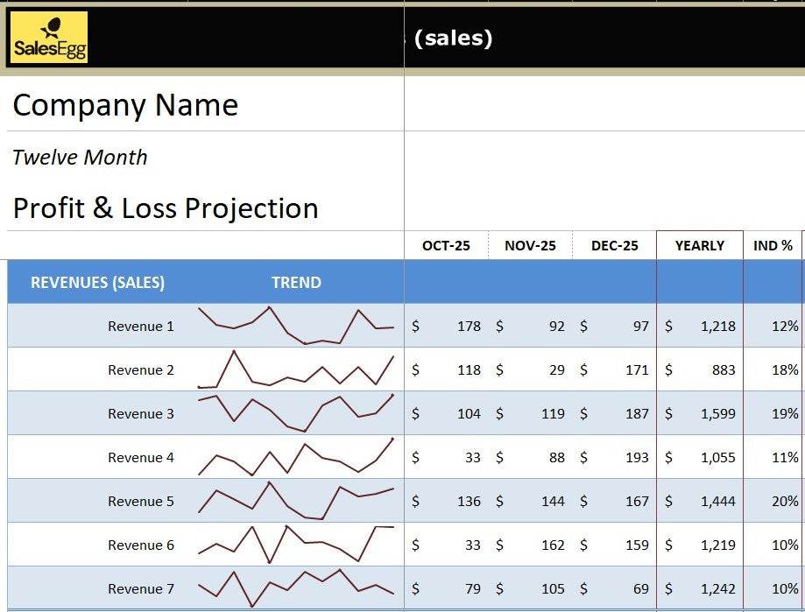Click the SalesEgg logo

pyautogui.click(x=49, y=38)
